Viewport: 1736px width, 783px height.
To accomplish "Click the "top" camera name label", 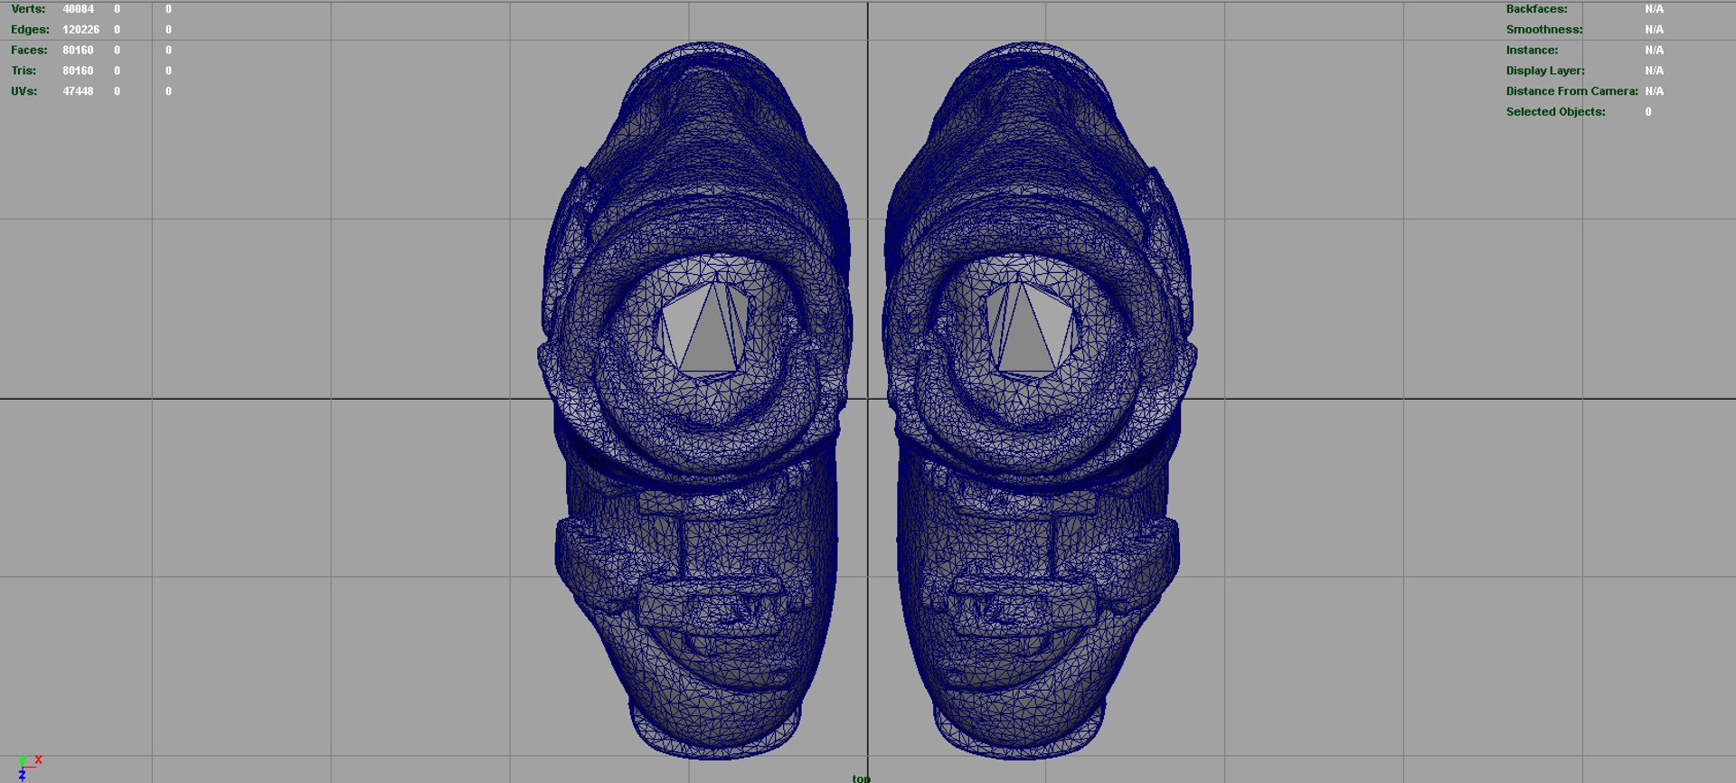I will coord(861,778).
